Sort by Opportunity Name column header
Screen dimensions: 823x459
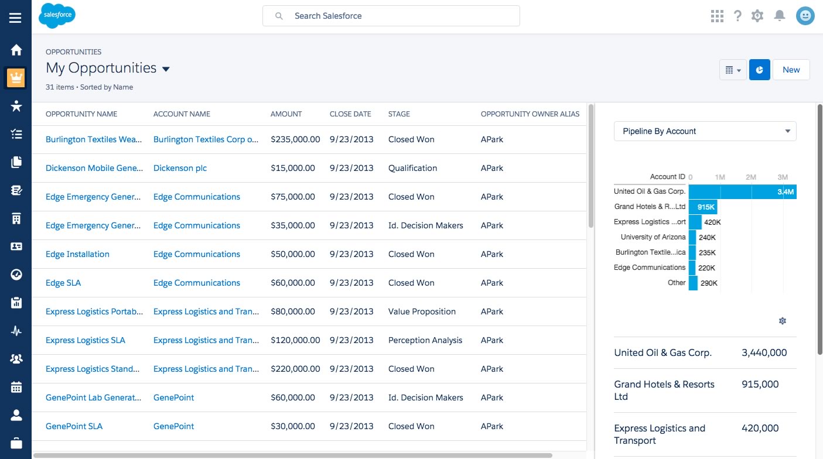[81, 114]
